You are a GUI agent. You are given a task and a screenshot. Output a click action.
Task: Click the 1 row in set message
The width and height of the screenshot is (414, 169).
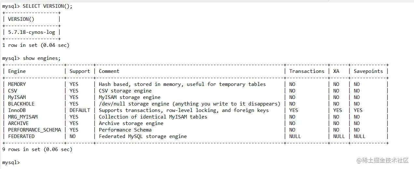[x=36, y=45]
